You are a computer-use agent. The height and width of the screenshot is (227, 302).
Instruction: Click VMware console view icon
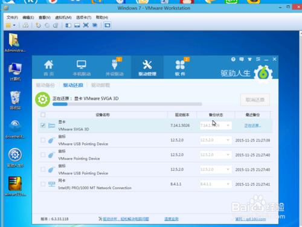(x=108, y=25)
